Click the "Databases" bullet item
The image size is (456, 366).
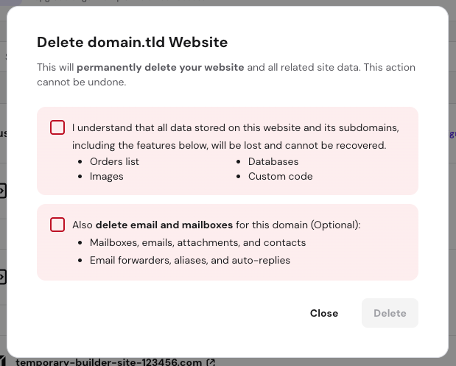point(273,161)
